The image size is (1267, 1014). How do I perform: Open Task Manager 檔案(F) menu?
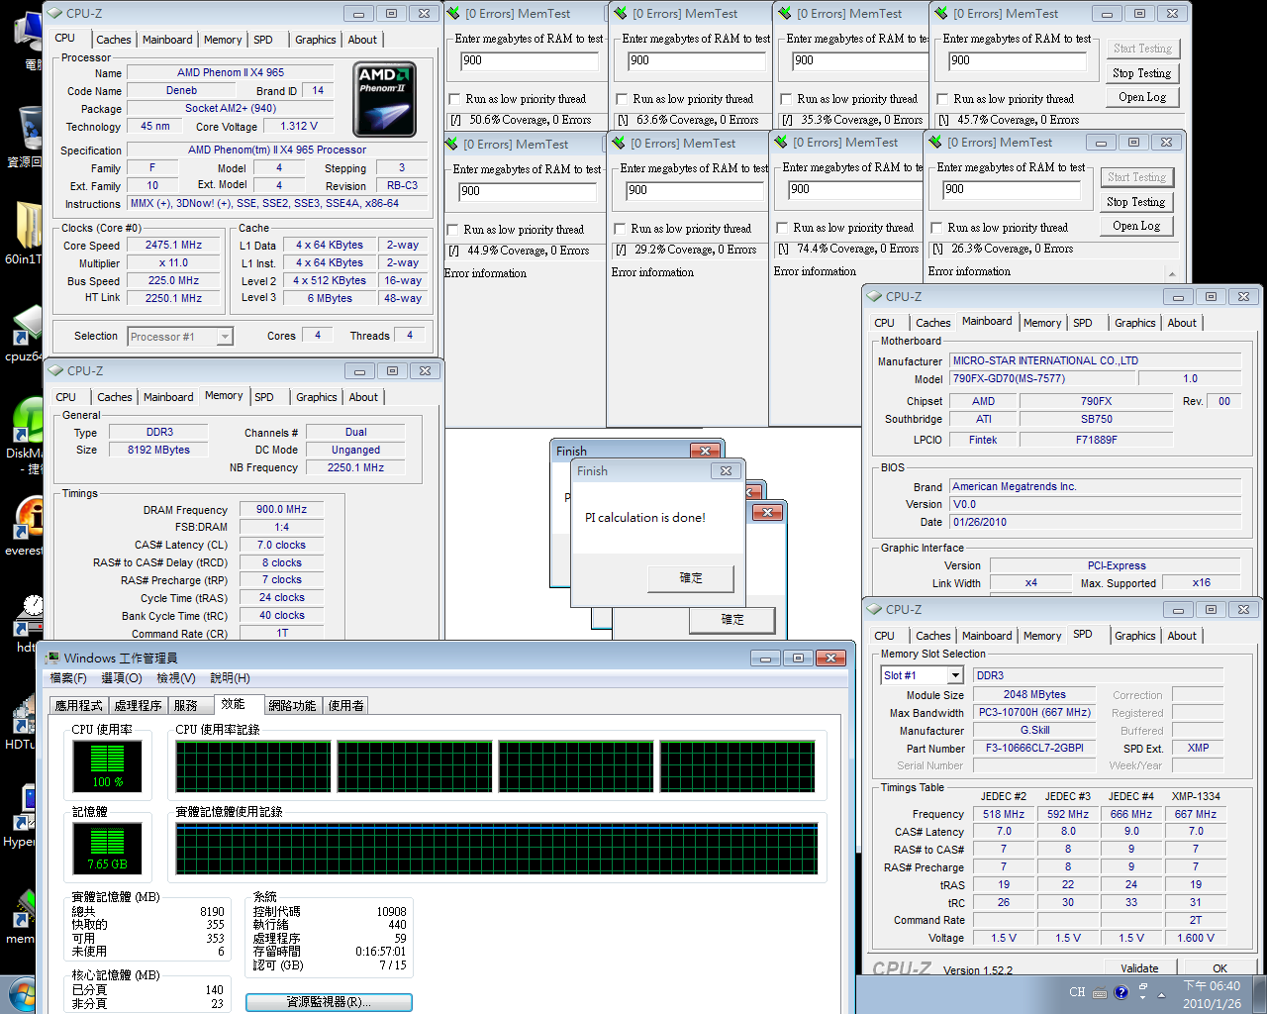68,678
